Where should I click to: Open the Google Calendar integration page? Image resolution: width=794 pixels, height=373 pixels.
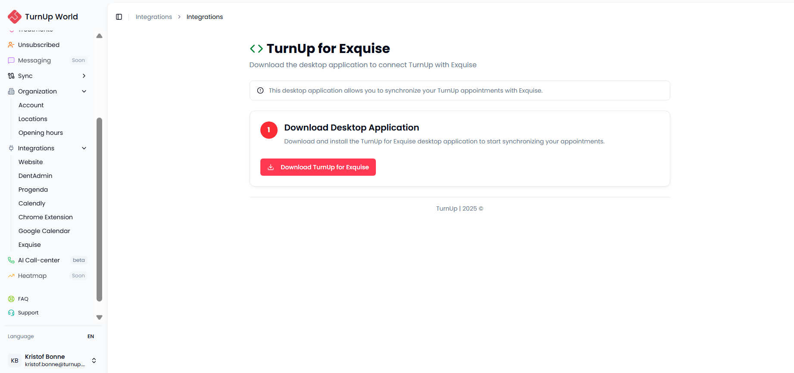44,231
